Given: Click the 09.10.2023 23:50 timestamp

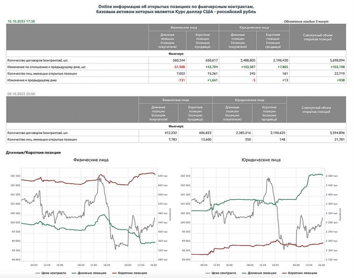Looking at the screenshot, I should tap(21, 94).
